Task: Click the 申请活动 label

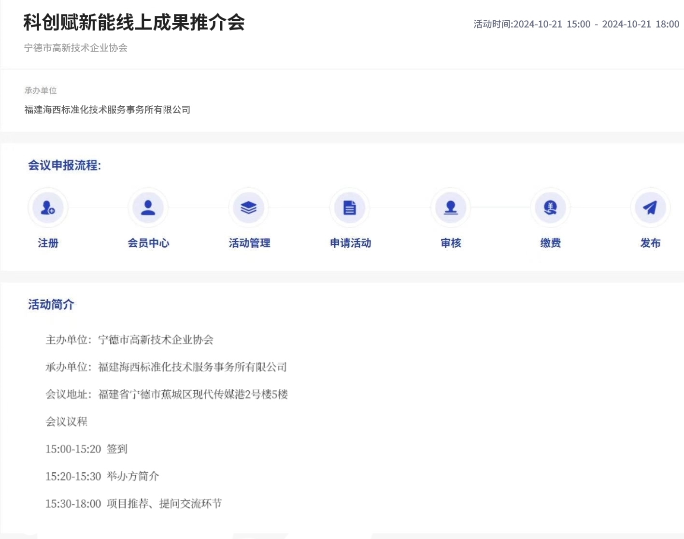Action: tap(350, 243)
